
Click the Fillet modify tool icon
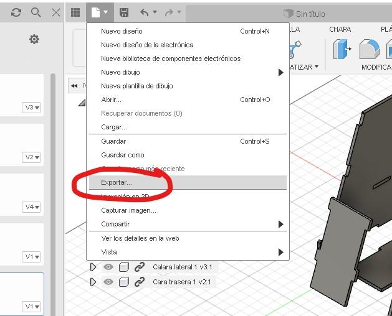(369, 49)
